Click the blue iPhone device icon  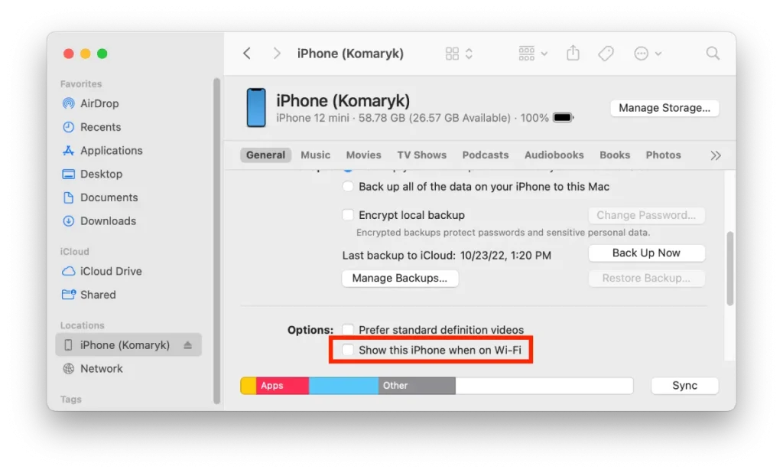(256, 107)
